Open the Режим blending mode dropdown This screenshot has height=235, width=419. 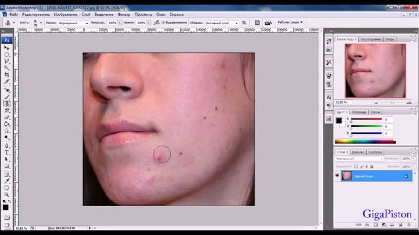pos(73,23)
